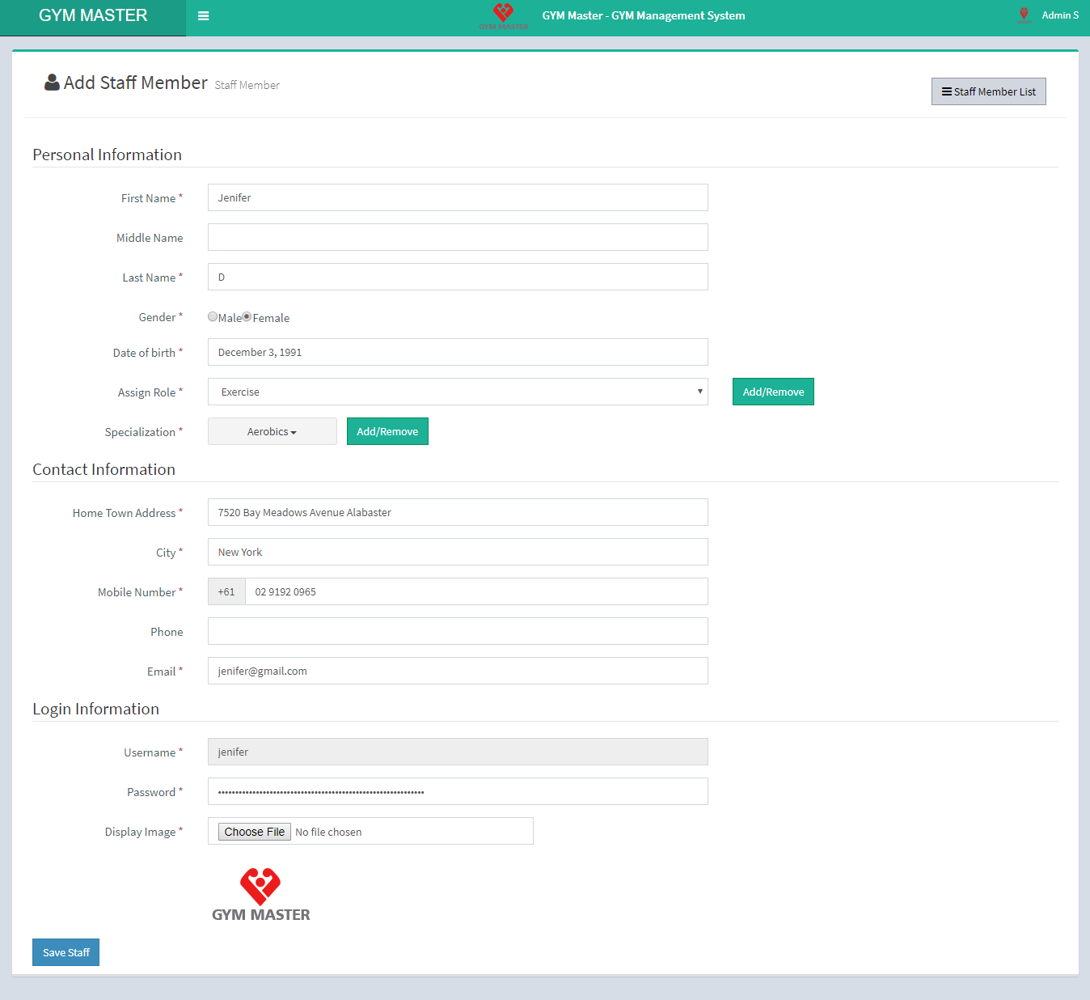Click into the Email field
This screenshot has height=1000, width=1090.
click(x=457, y=672)
